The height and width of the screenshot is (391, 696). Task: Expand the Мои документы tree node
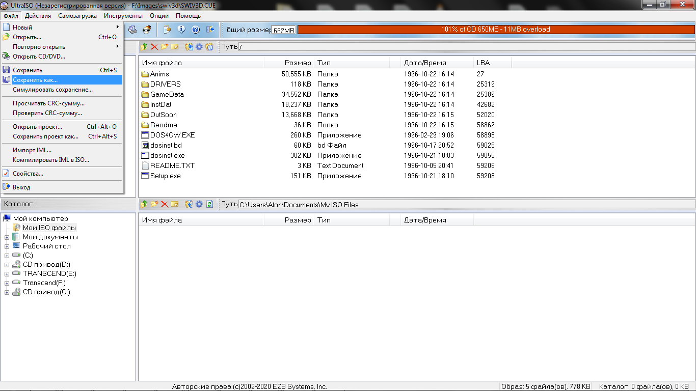click(x=7, y=237)
